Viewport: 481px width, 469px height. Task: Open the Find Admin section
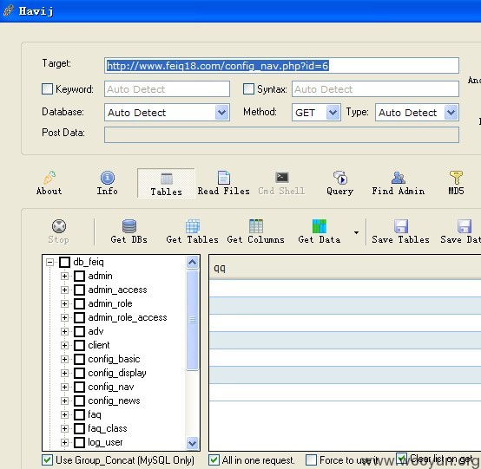click(x=399, y=183)
